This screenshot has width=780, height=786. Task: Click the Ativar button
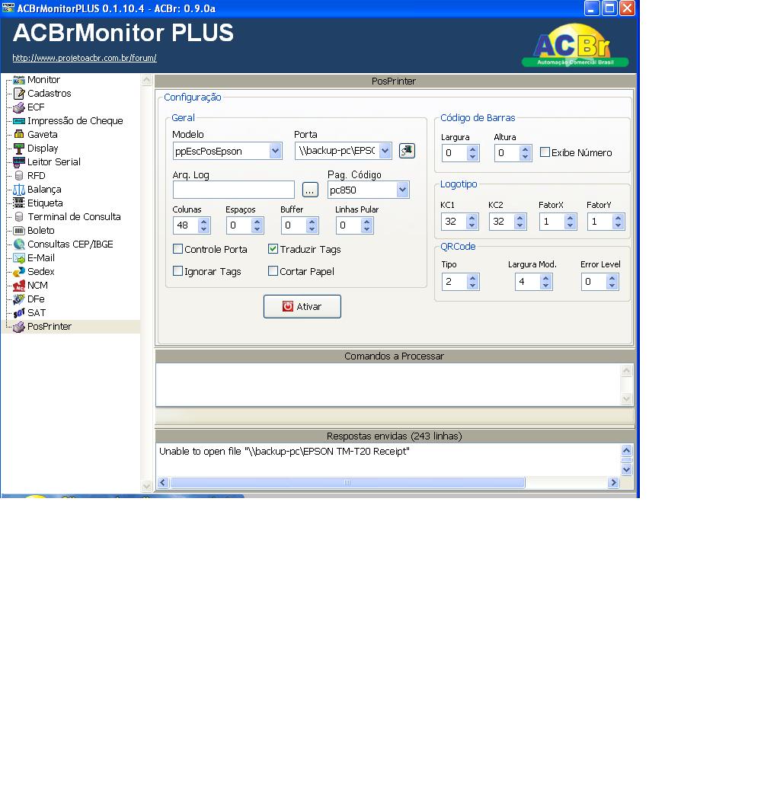[302, 306]
